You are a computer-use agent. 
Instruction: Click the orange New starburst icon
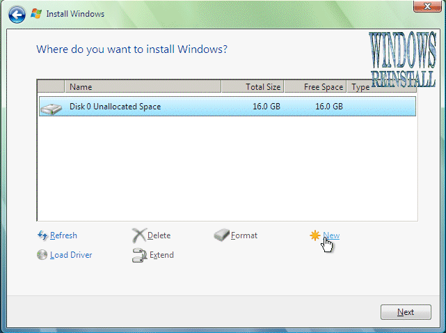click(x=315, y=235)
